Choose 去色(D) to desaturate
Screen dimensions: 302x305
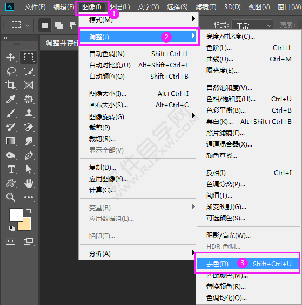248,264
